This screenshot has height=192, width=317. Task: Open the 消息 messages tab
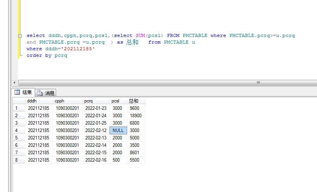[x=46, y=93]
